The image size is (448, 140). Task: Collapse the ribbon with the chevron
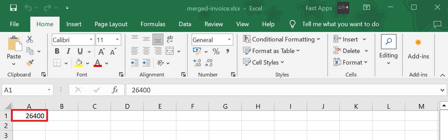coord(442,75)
